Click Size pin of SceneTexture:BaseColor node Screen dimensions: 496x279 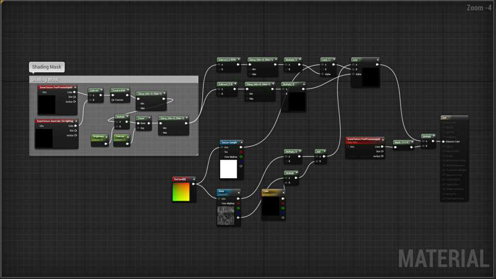[x=76, y=130]
